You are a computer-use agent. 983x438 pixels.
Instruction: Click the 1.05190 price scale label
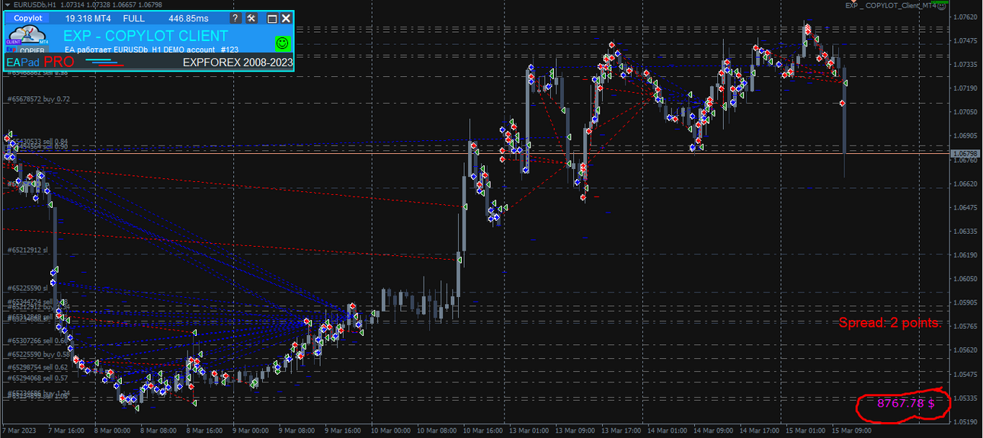tap(967, 421)
